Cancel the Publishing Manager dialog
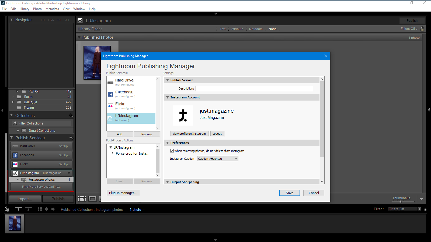This screenshot has height=242, width=431. (314, 193)
